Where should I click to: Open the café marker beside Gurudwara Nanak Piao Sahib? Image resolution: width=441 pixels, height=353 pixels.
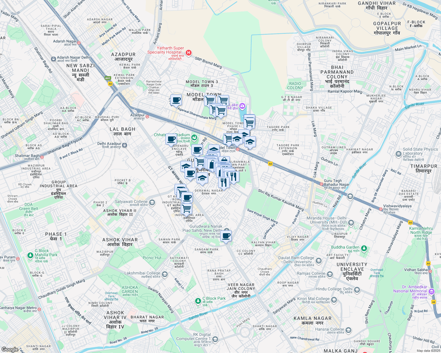[x=226, y=236]
